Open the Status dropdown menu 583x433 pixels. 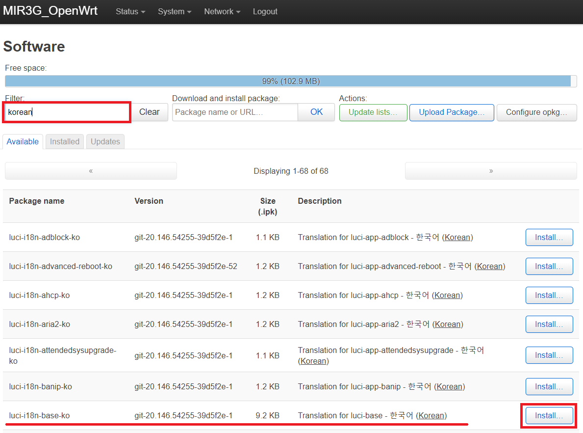129,11
